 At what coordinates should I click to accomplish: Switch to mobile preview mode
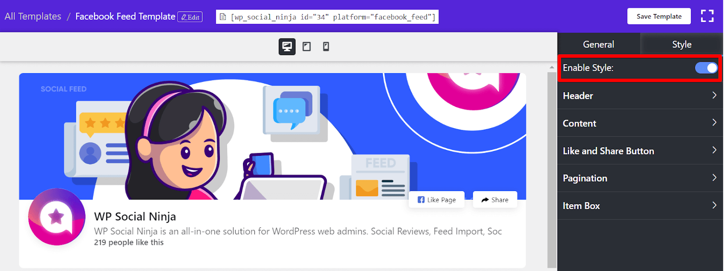326,47
